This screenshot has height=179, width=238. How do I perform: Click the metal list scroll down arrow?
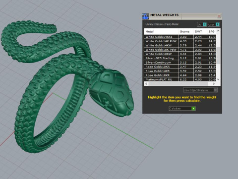(218, 80)
